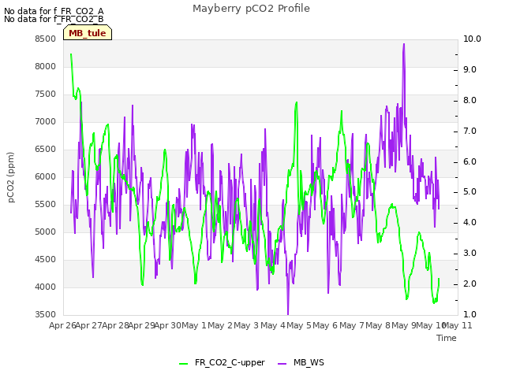The image size is (505, 378).
Task: Click the May 11 date label
Action: [x=458, y=326]
